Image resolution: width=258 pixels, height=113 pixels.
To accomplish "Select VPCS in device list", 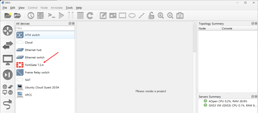I will (45, 95).
